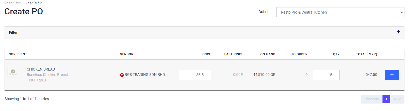
Task: Click the blue plus add-item button
Action: (392, 75)
